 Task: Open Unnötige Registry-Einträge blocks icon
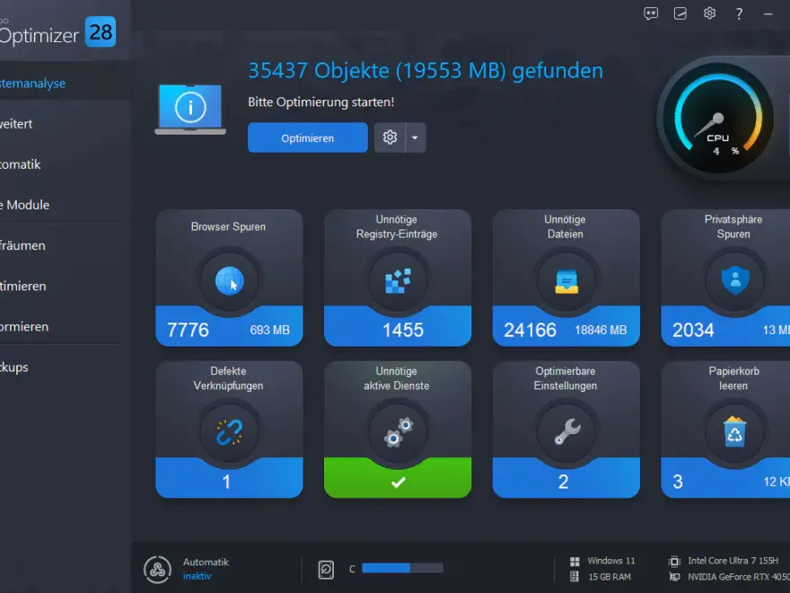click(398, 281)
